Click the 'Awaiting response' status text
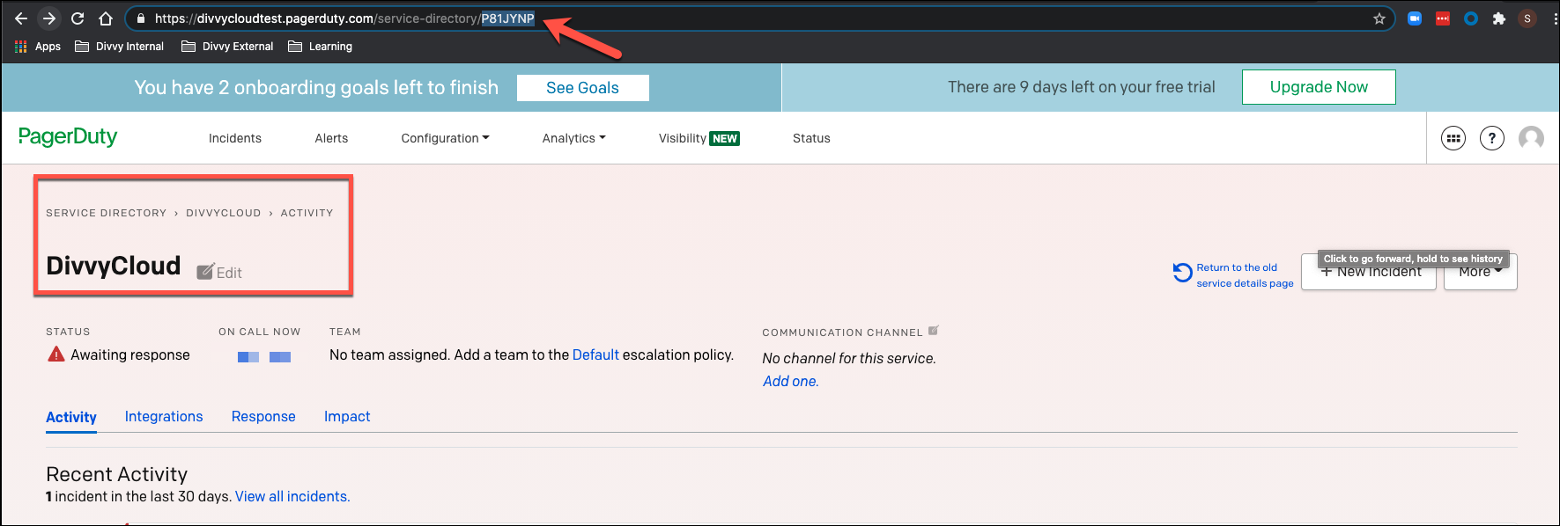Screen dimensions: 1560x526 pos(130,354)
